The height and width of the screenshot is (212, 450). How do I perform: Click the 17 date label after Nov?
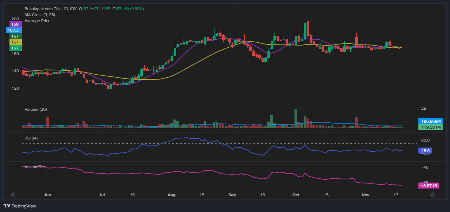(396, 194)
